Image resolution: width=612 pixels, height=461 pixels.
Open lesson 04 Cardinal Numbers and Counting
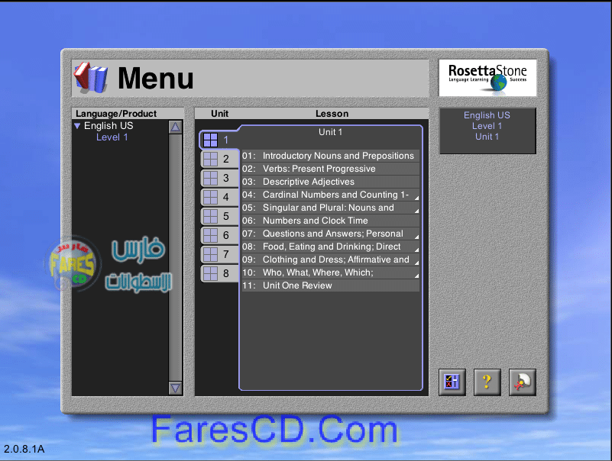(x=331, y=195)
